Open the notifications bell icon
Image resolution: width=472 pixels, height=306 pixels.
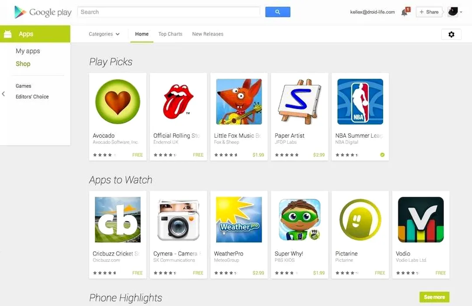pos(405,12)
